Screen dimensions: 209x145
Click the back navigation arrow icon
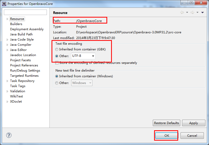click(182, 12)
